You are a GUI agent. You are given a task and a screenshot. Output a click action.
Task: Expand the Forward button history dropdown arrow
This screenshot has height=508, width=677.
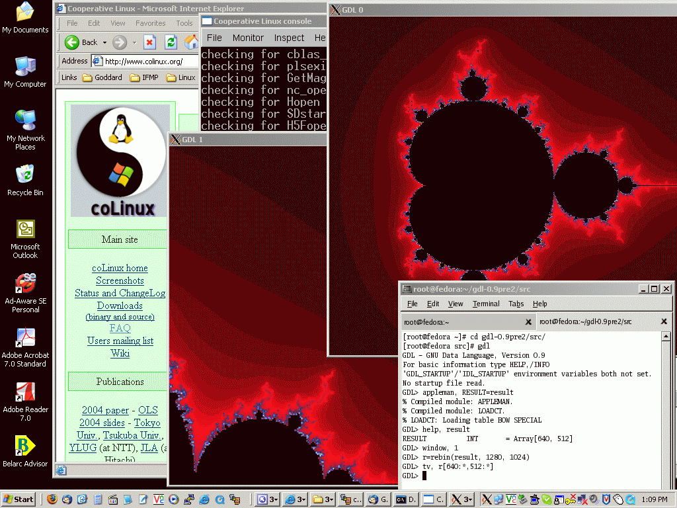(134, 42)
